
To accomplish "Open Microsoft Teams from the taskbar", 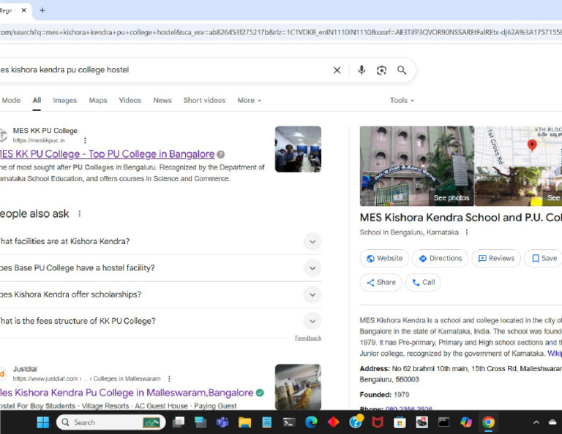I will pos(222,422).
